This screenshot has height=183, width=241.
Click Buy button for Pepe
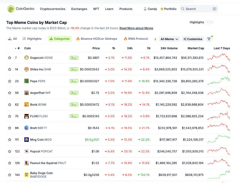click(x=74, y=81)
